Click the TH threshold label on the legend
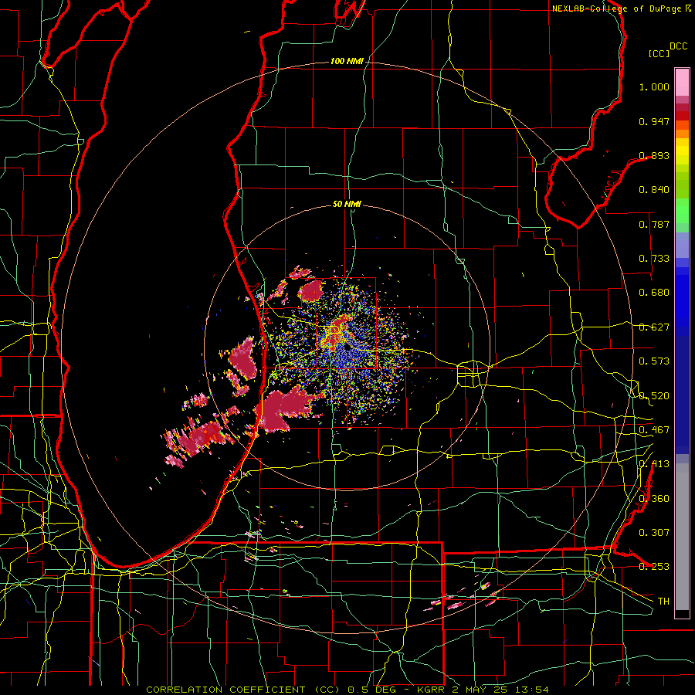The width and height of the screenshot is (695, 695). pos(663,601)
